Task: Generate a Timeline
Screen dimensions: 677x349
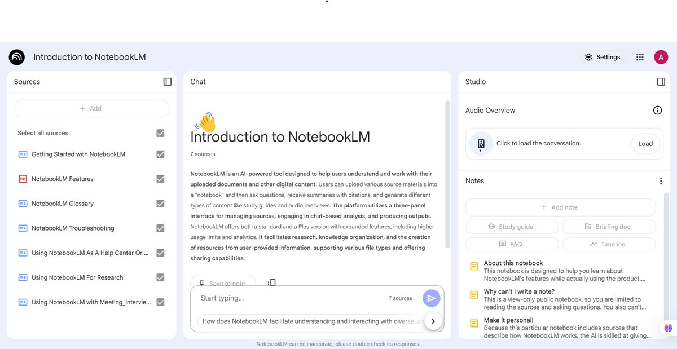Action: [609, 244]
